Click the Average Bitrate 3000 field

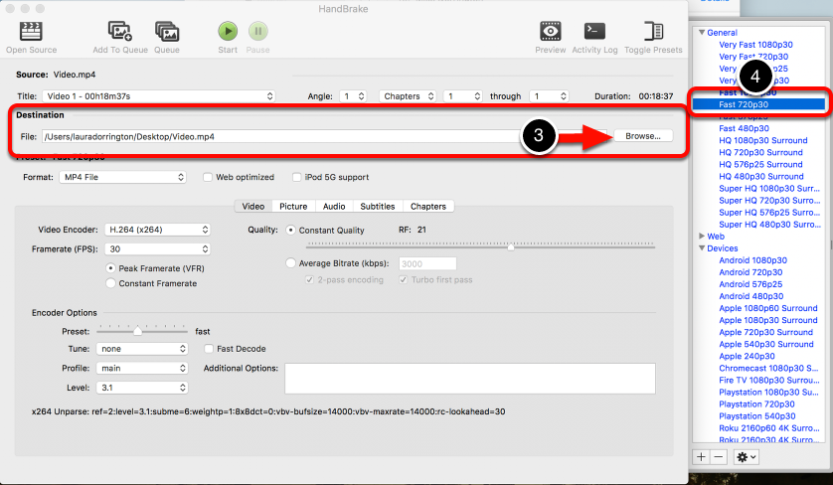coord(427,263)
